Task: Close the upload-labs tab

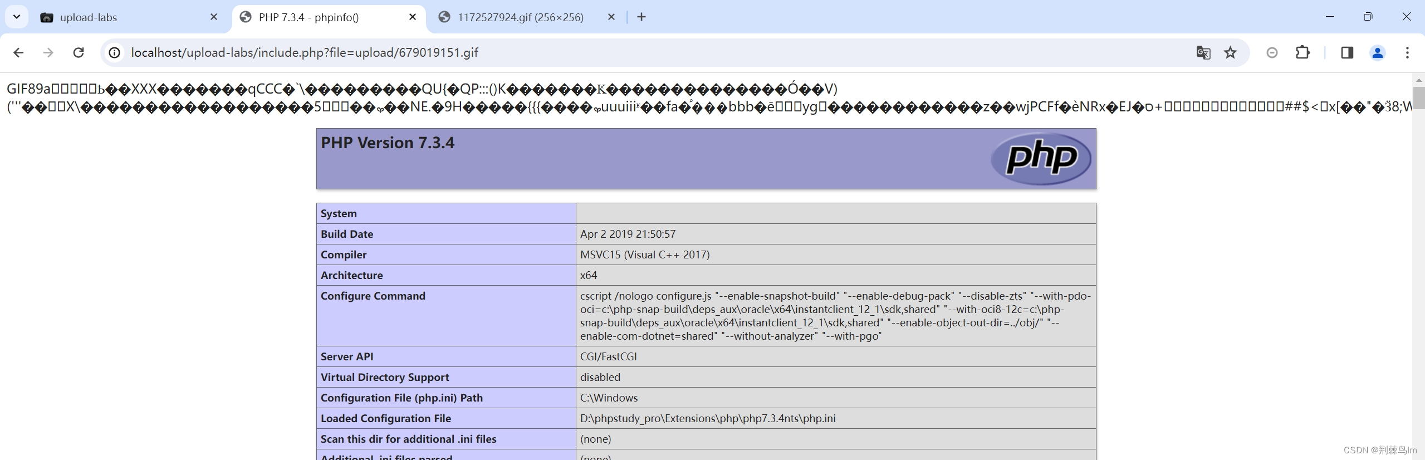Action: (x=214, y=17)
